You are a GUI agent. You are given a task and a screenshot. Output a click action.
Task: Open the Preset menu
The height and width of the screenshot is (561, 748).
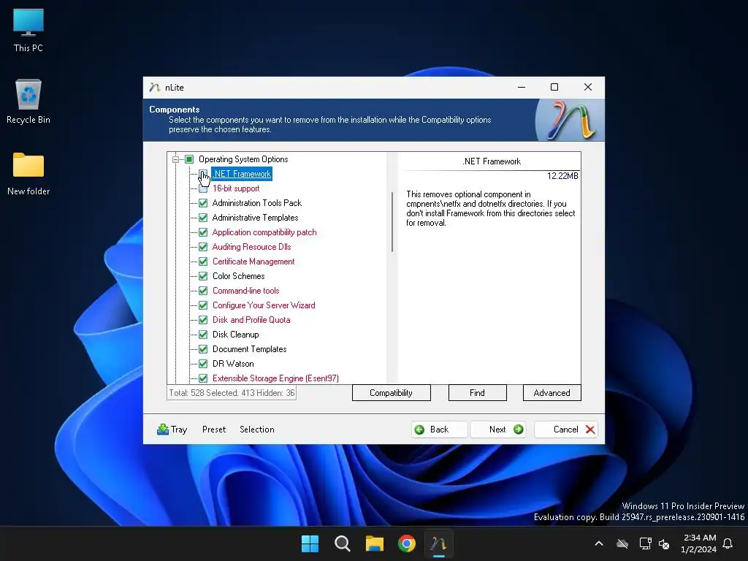pyautogui.click(x=214, y=430)
